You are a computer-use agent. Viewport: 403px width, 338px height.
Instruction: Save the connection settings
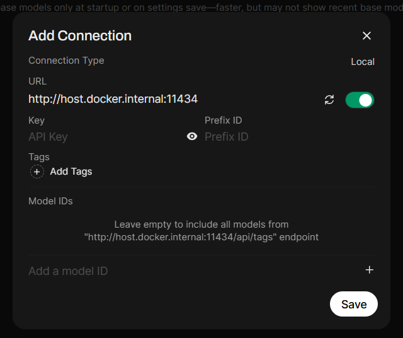click(x=353, y=304)
